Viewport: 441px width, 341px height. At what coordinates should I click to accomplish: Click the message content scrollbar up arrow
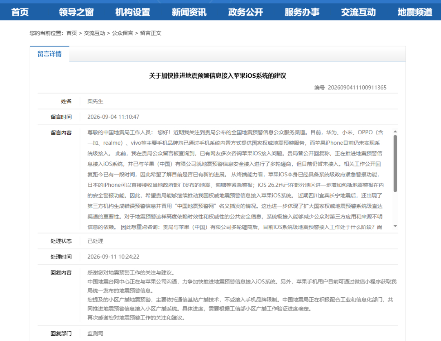395,131
